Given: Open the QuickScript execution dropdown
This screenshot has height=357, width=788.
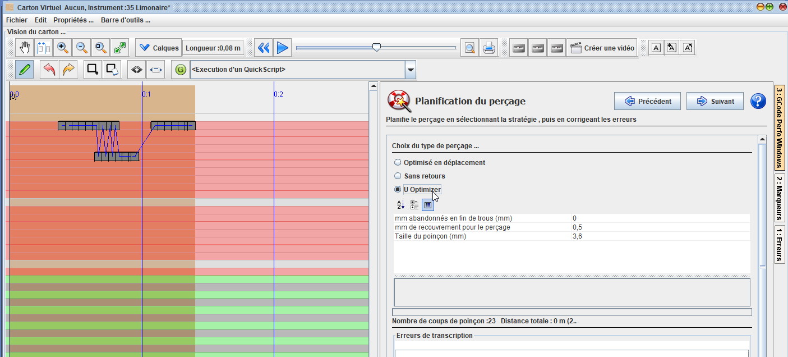Looking at the screenshot, I should tap(411, 70).
